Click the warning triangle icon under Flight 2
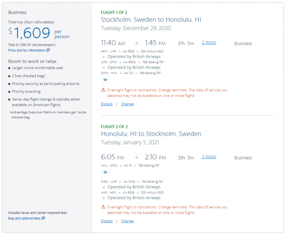The image size is (285, 234). tap(103, 207)
